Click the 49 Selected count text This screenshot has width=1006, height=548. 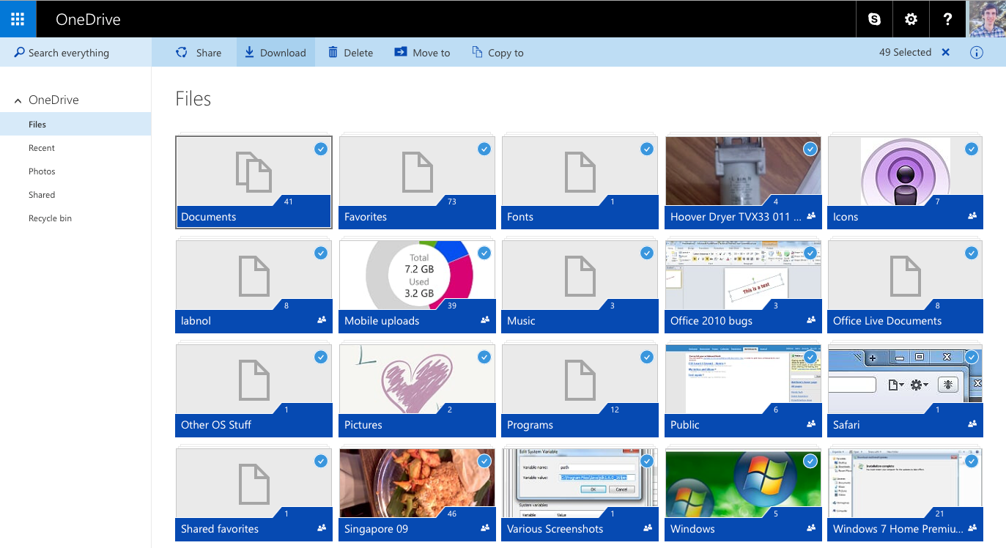(905, 52)
